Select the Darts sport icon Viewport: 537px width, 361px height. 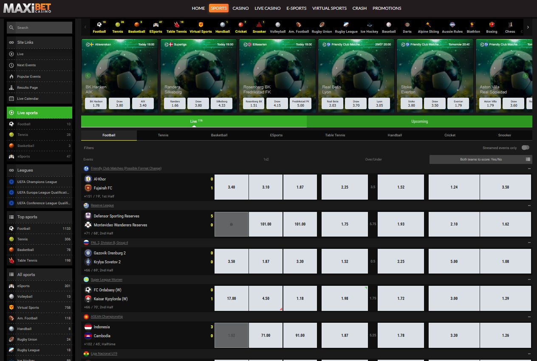coord(407,28)
